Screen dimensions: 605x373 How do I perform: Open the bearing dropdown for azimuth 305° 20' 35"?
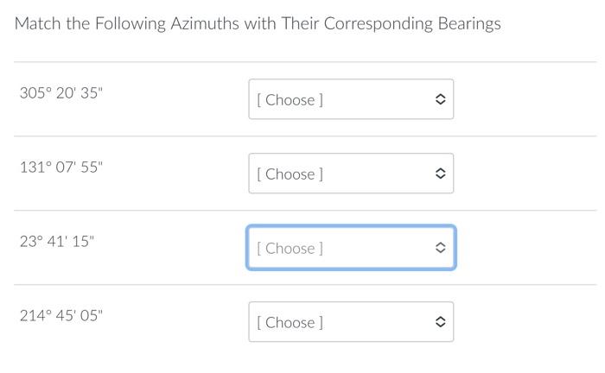(350, 100)
